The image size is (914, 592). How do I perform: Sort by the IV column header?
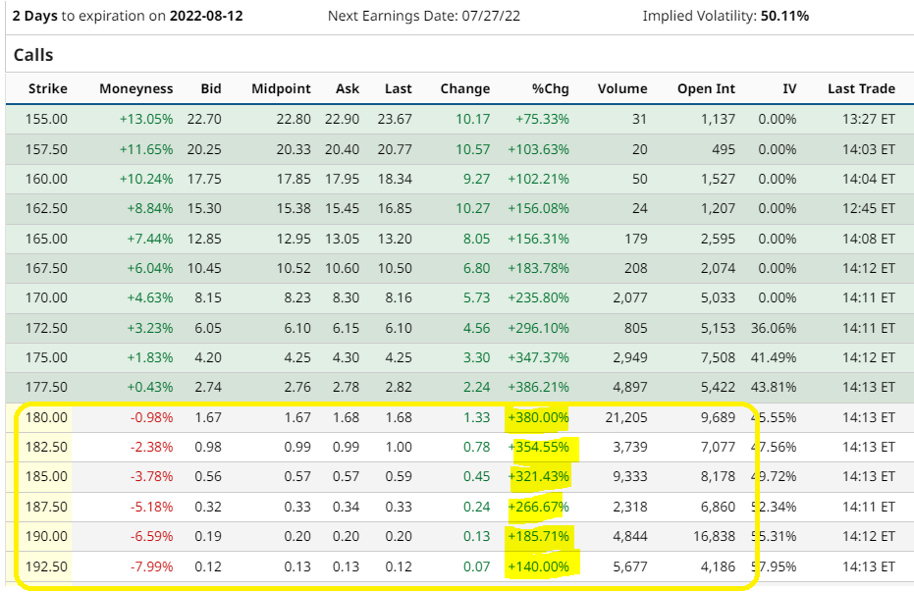789,88
